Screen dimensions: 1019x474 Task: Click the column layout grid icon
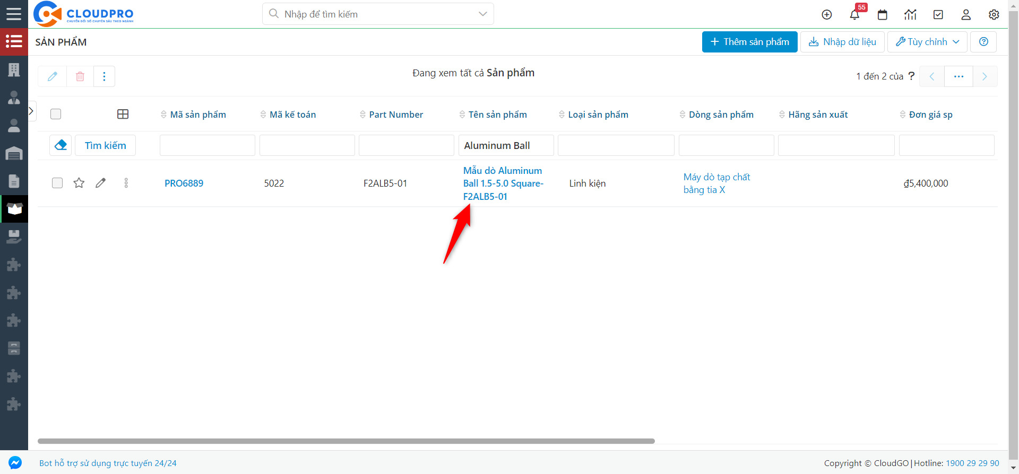[x=123, y=114]
